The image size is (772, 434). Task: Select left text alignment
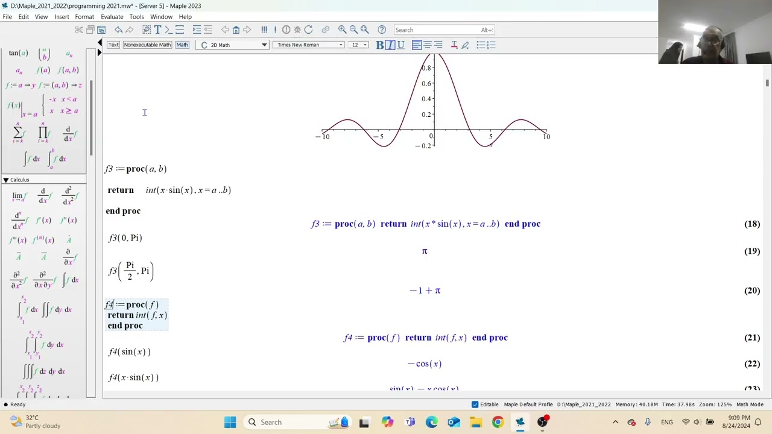pyautogui.click(x=417, y=45)
